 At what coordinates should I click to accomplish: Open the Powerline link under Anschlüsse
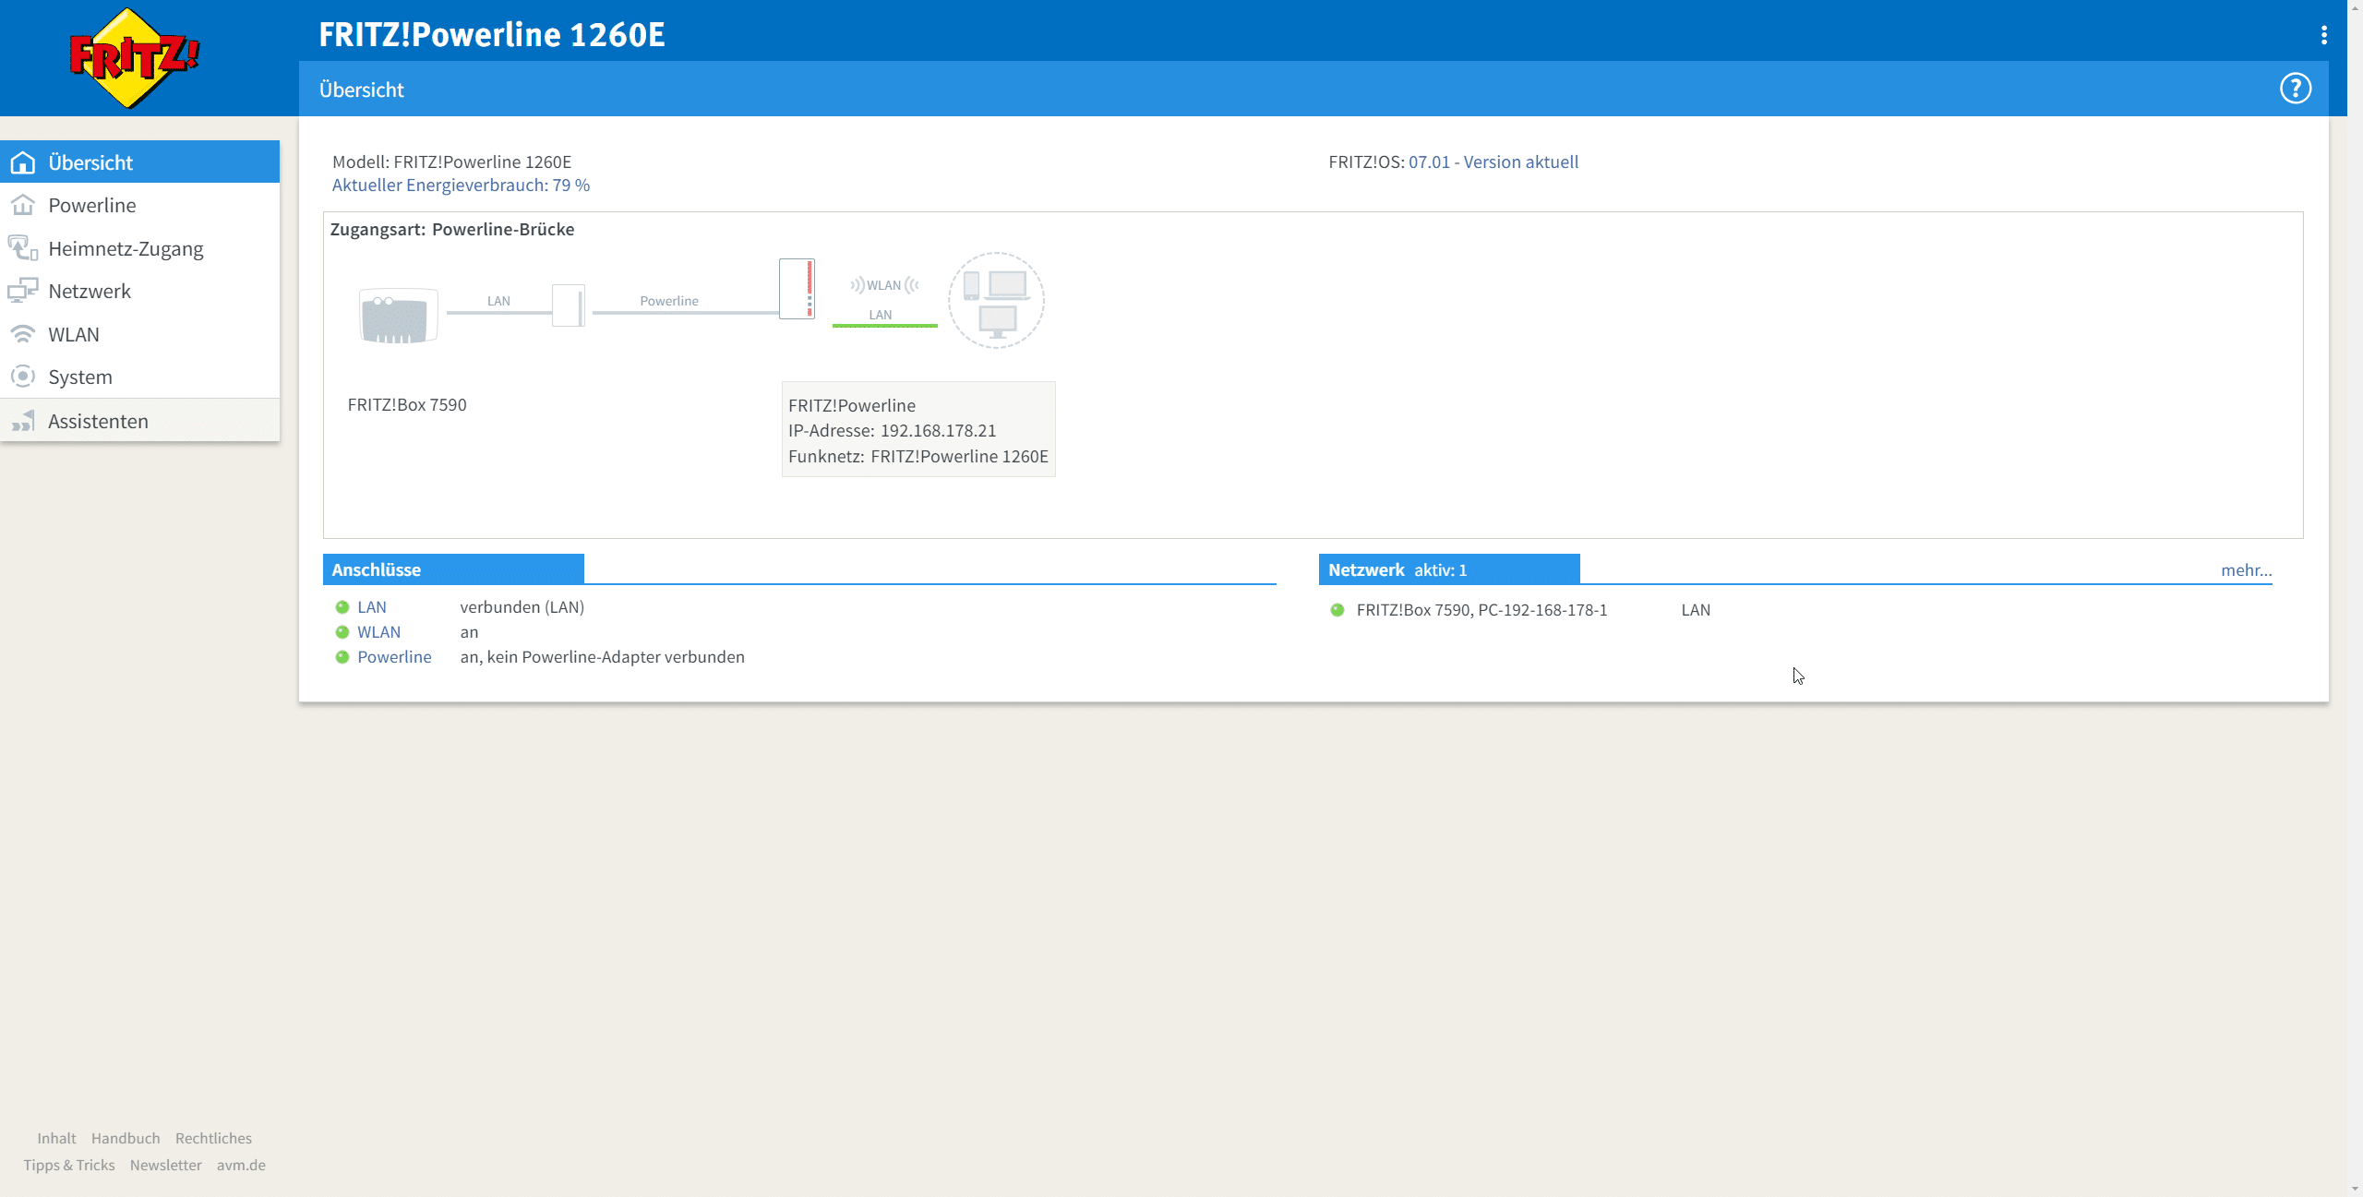[394, 656]
